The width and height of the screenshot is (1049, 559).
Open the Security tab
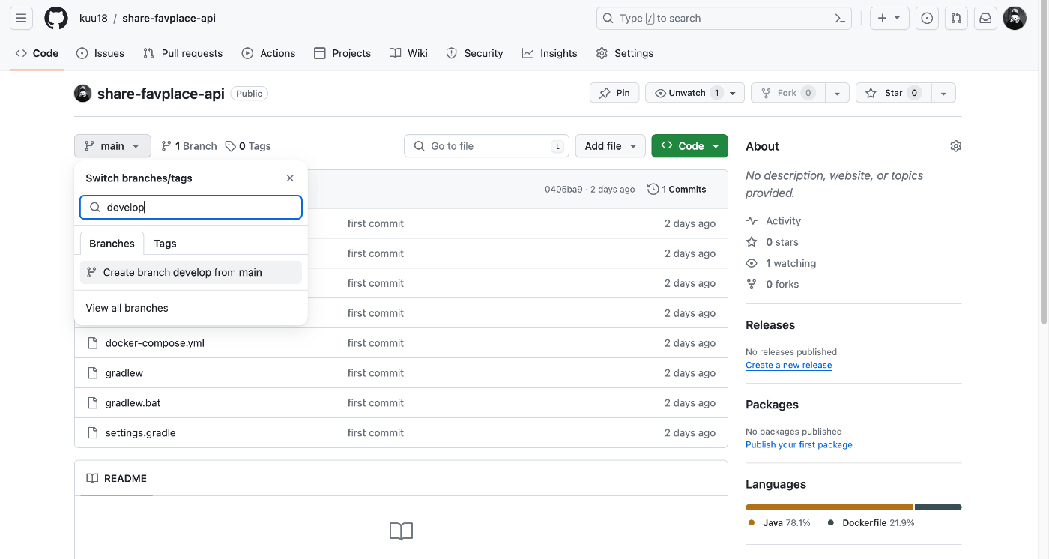tap(474, 53)
